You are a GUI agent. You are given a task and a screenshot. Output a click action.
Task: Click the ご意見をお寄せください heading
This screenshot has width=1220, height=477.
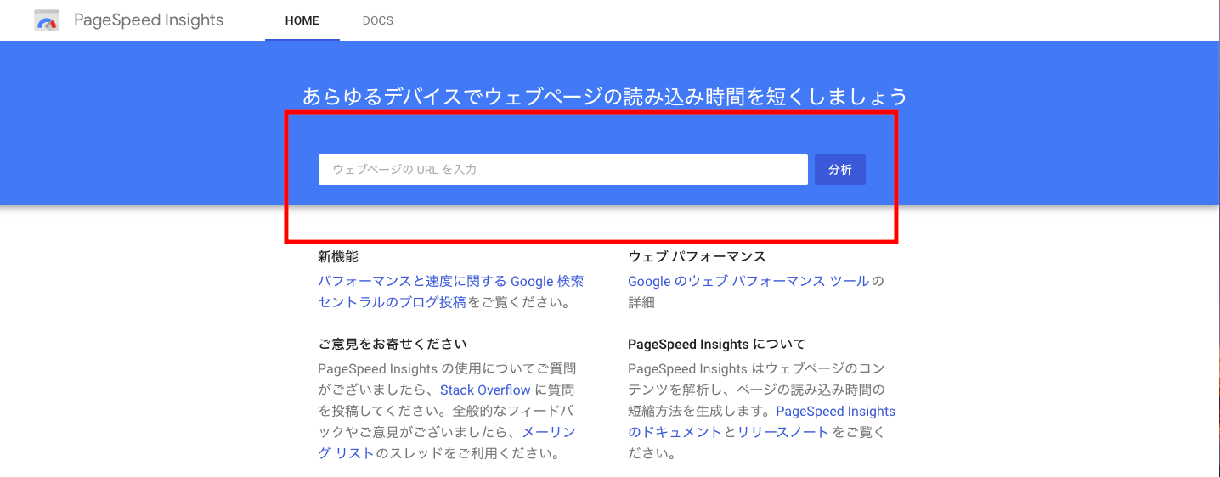(393, 344)
